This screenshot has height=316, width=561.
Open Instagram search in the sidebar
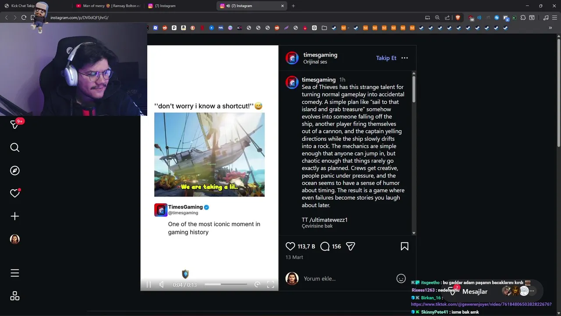point(15,147)
